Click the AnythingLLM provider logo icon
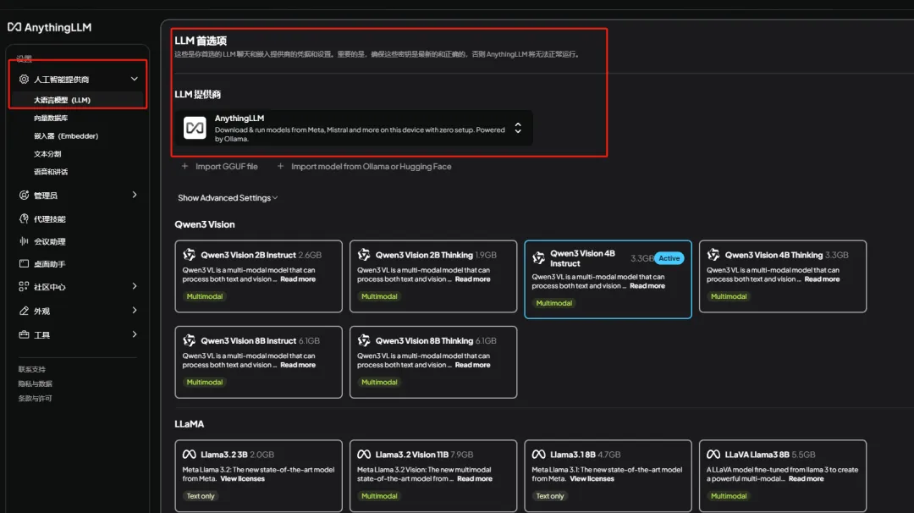 tap(195, 128)
